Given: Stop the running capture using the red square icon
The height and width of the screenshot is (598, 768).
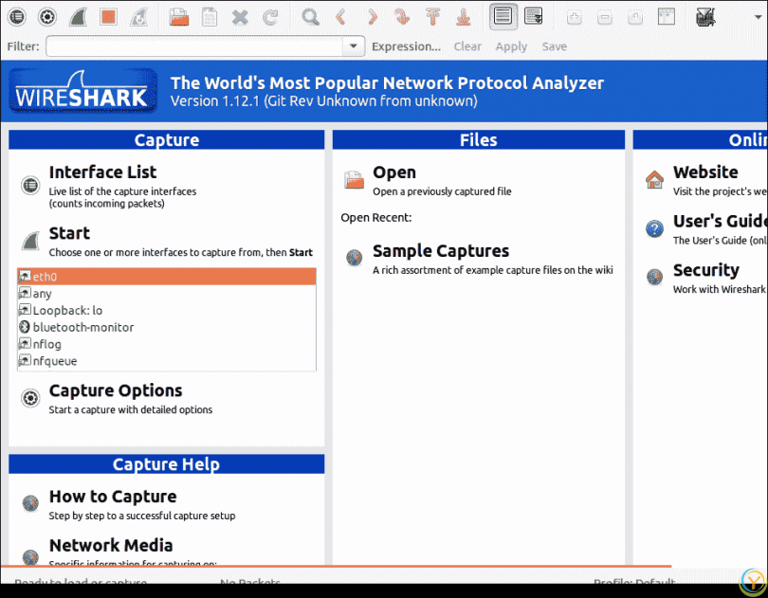Looking at the screenshot, I should point(108,16).
